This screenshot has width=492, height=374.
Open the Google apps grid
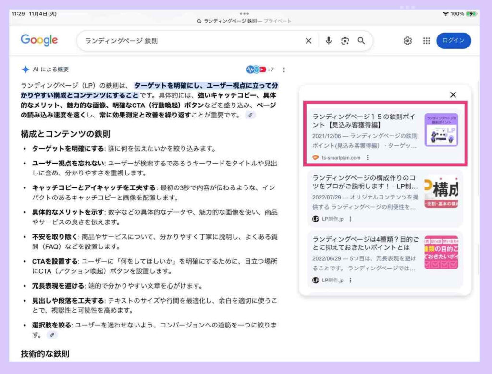point(426,41)
